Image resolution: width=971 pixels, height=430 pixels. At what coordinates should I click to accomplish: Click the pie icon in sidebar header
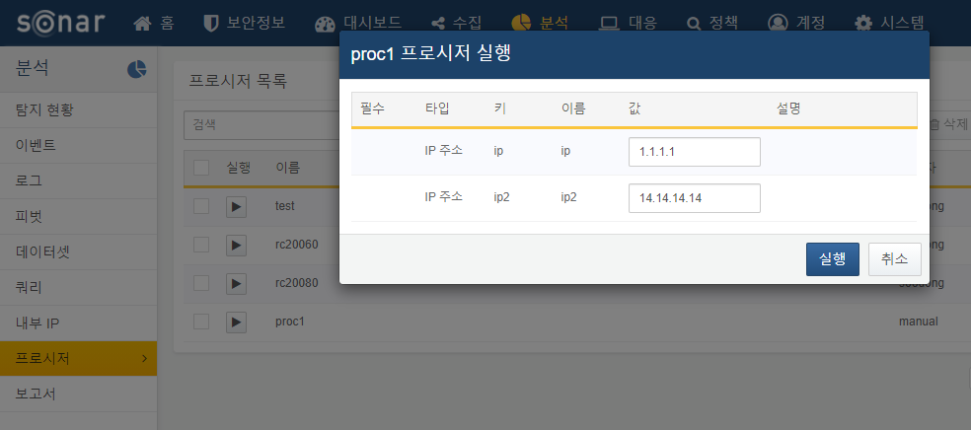point(136,69)
